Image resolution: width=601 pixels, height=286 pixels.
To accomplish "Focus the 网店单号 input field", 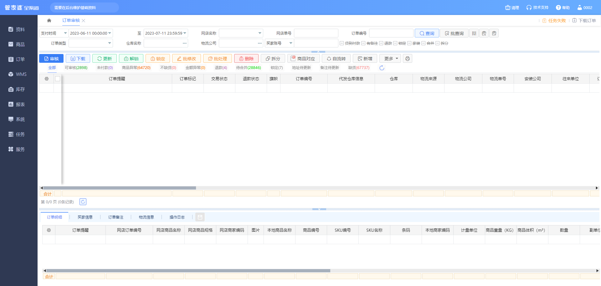I will [x=316, y=33].
